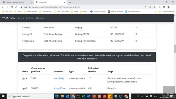Screen dimensions: 176x99
Task: Open Upload in TB-Profiler navbar
Action: (30, 18)
